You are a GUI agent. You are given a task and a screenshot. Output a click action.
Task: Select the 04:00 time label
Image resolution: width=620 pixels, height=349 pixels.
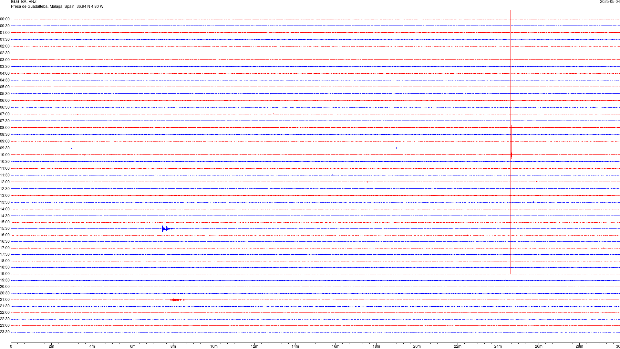pyautogui.click(x=5, y=73)
